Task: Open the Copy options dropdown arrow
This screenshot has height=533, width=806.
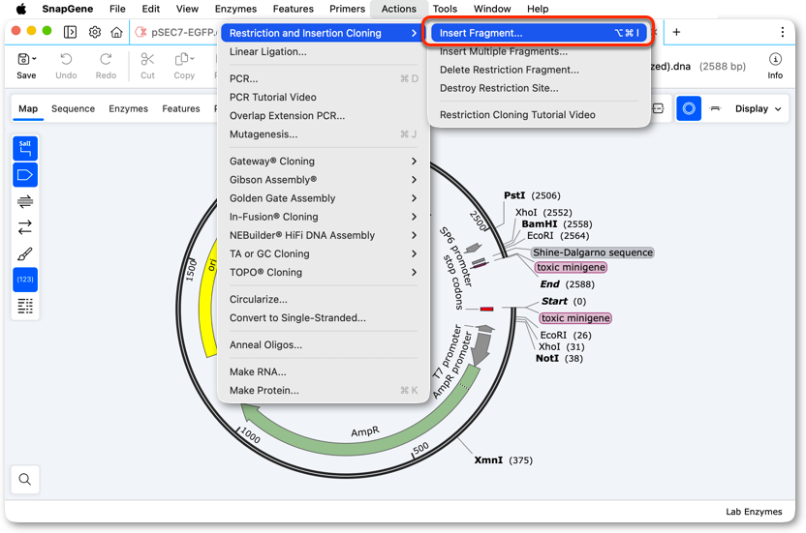Action: pos(192,59)
